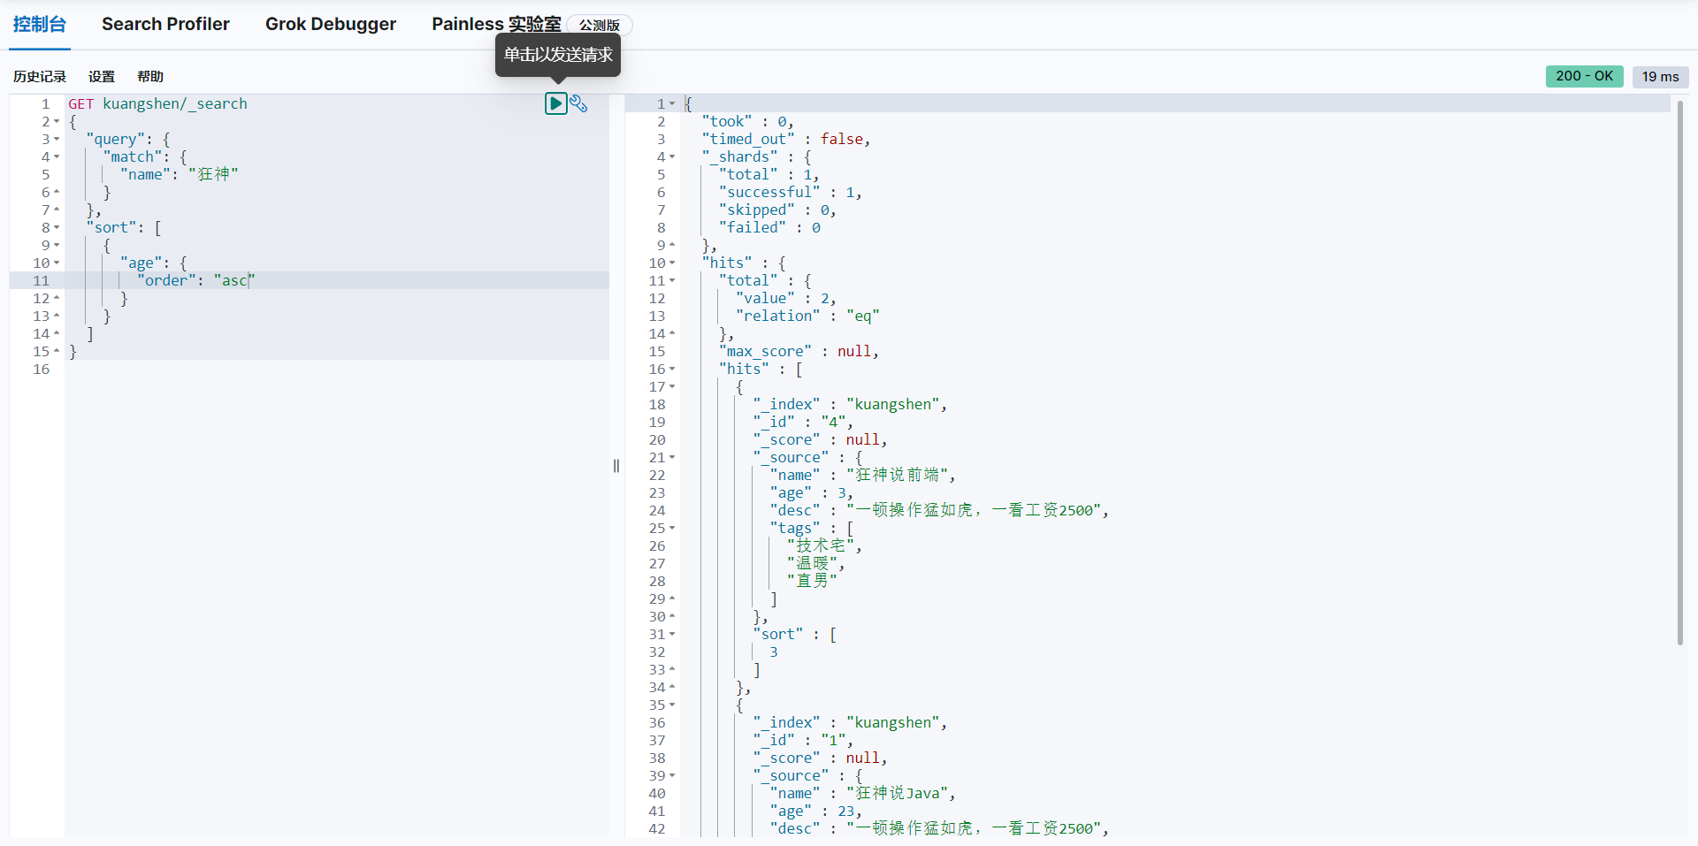Image resolution: width=1698 pixels, height=846 pixels.
Task: Collapse "_shards" fold at response line 4
Action: (672, 156)
